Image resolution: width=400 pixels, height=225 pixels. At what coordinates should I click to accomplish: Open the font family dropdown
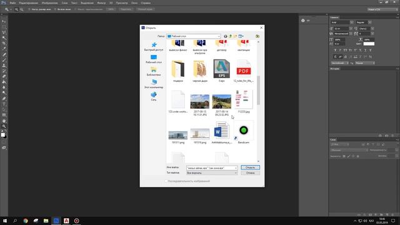[x=351, y=22]
